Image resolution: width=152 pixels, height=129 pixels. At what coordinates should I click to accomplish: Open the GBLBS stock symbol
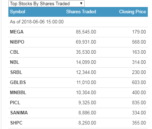(x=18, y=82)
